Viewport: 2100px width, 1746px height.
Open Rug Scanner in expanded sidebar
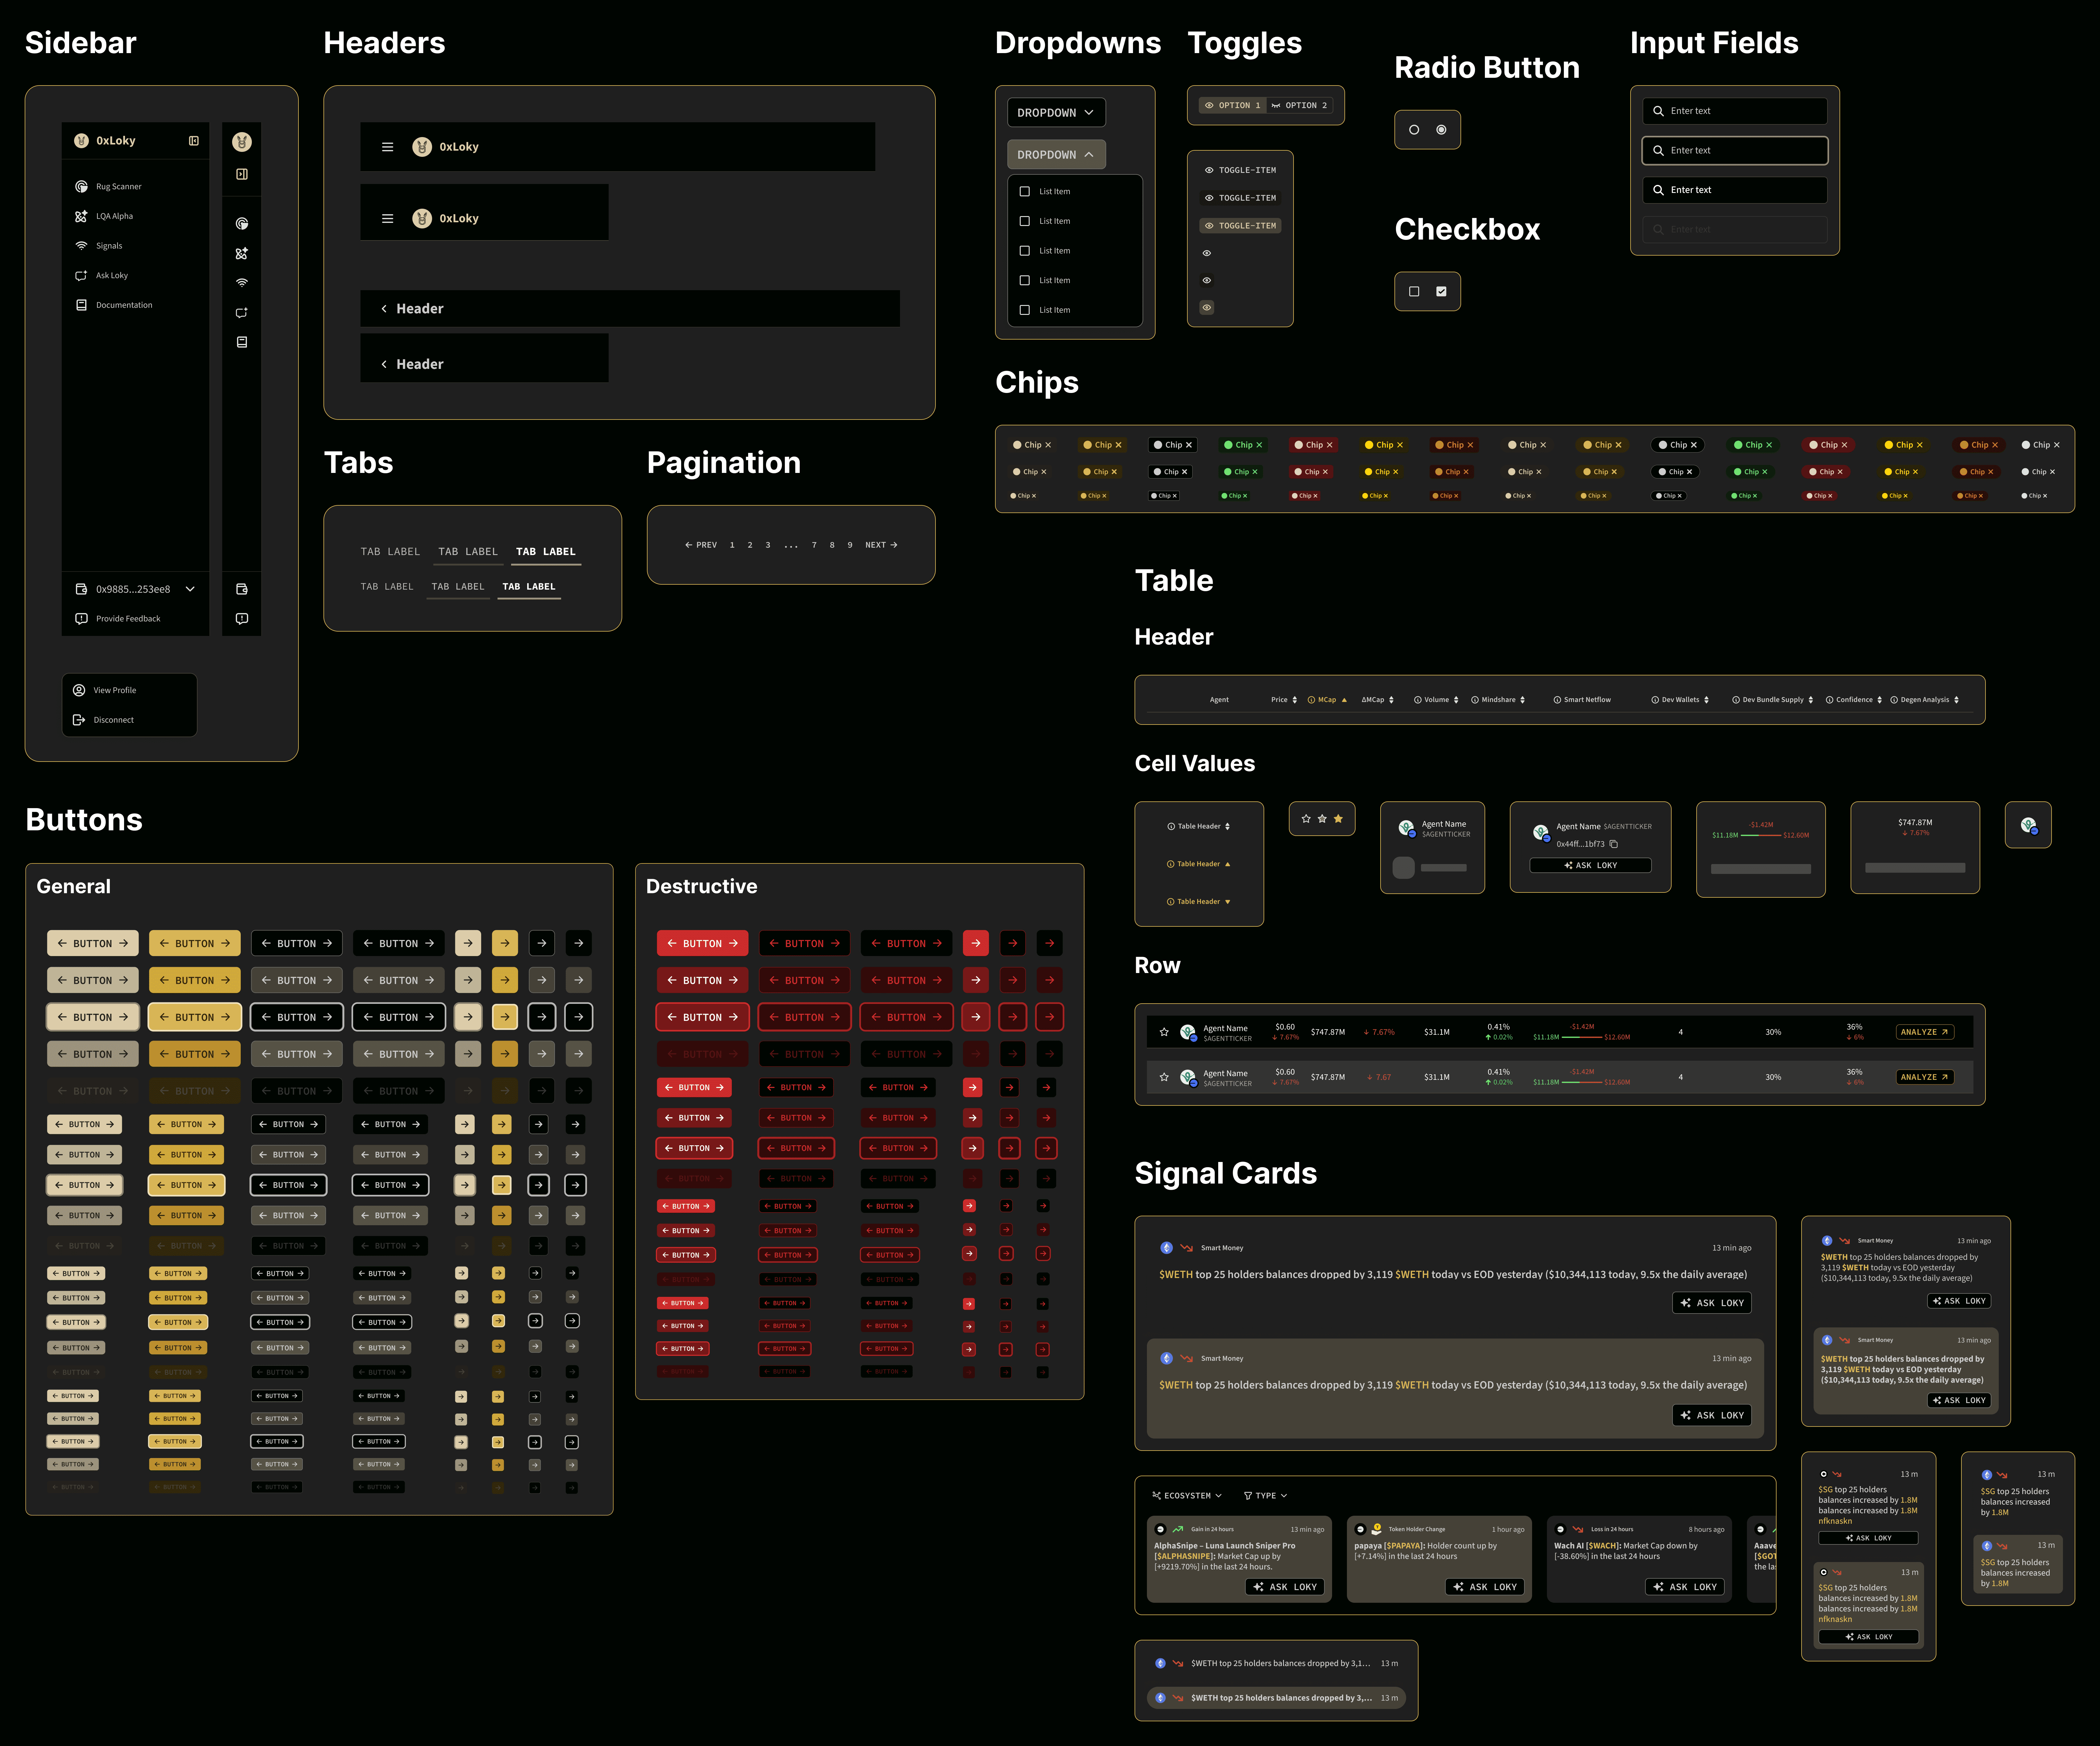click(118, 186)
